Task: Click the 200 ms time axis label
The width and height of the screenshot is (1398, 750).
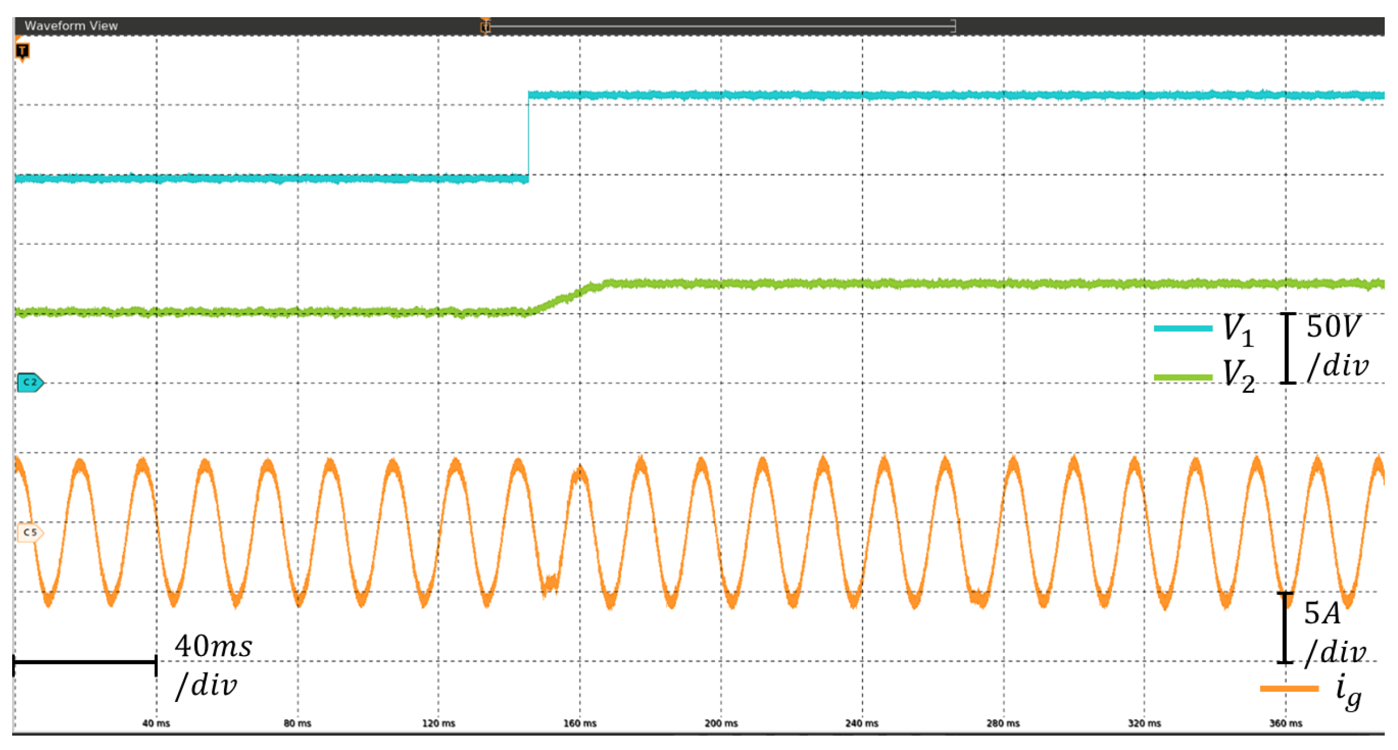Action: (x=721, y=723)
